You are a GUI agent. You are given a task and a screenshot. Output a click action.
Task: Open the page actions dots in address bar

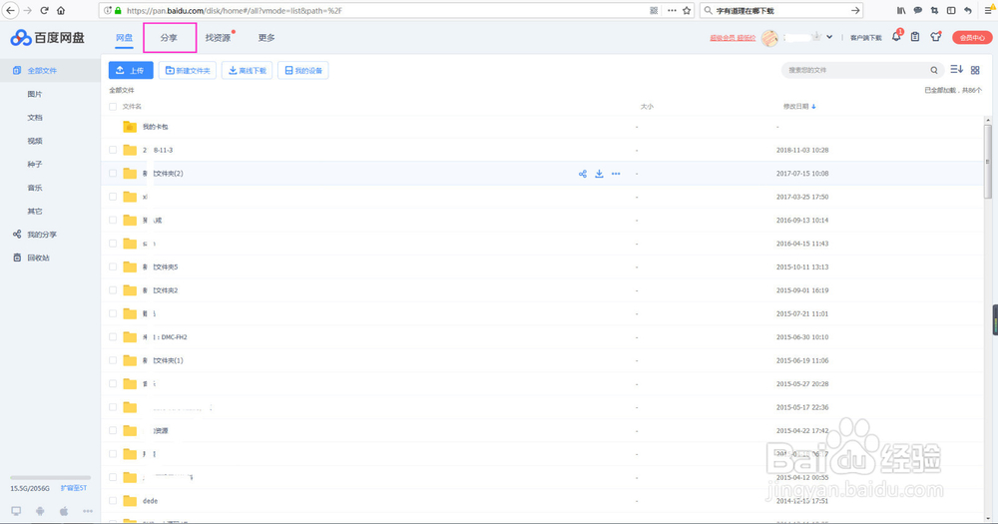point(672,10)
